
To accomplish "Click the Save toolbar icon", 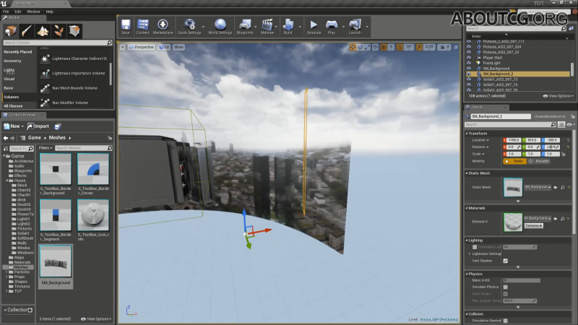I will click(126, 27).
